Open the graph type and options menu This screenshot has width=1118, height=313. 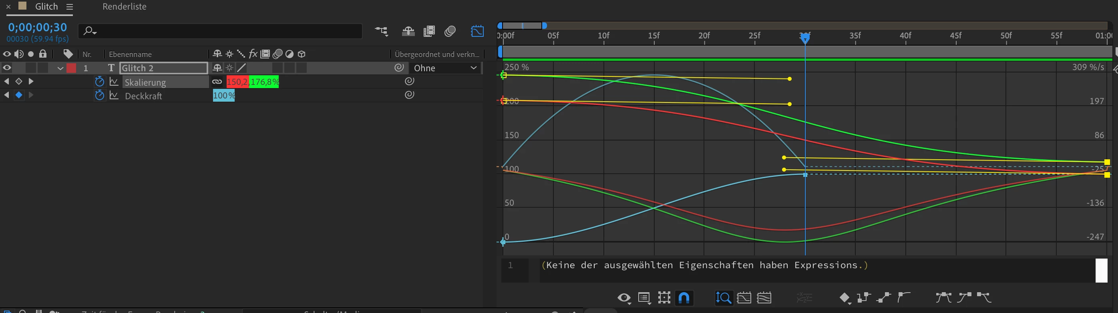click(x=644, y=298)
